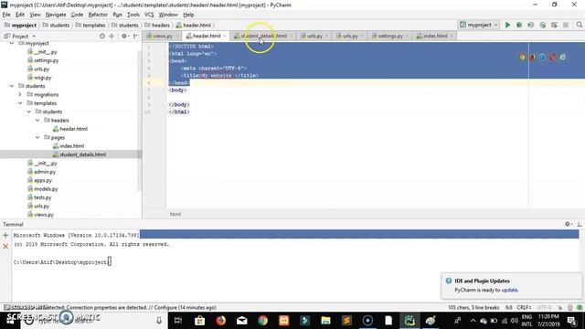Open Search Everywhere with the magnifier icon
Viewport: 585px width, 329px height.
pyautogui.click(x=579, y=25)
